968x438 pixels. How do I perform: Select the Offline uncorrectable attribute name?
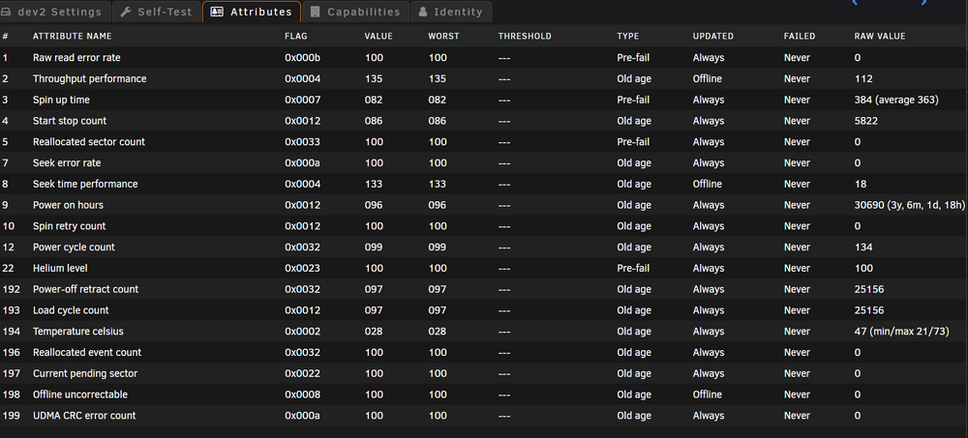click(80, 394)
